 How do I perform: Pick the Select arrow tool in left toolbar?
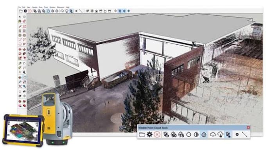tap(20, 17)
